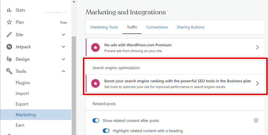This screenshot has width=268, height=135.
Task: Click the sidebar scroll up arrow
Action: (74, 2)
